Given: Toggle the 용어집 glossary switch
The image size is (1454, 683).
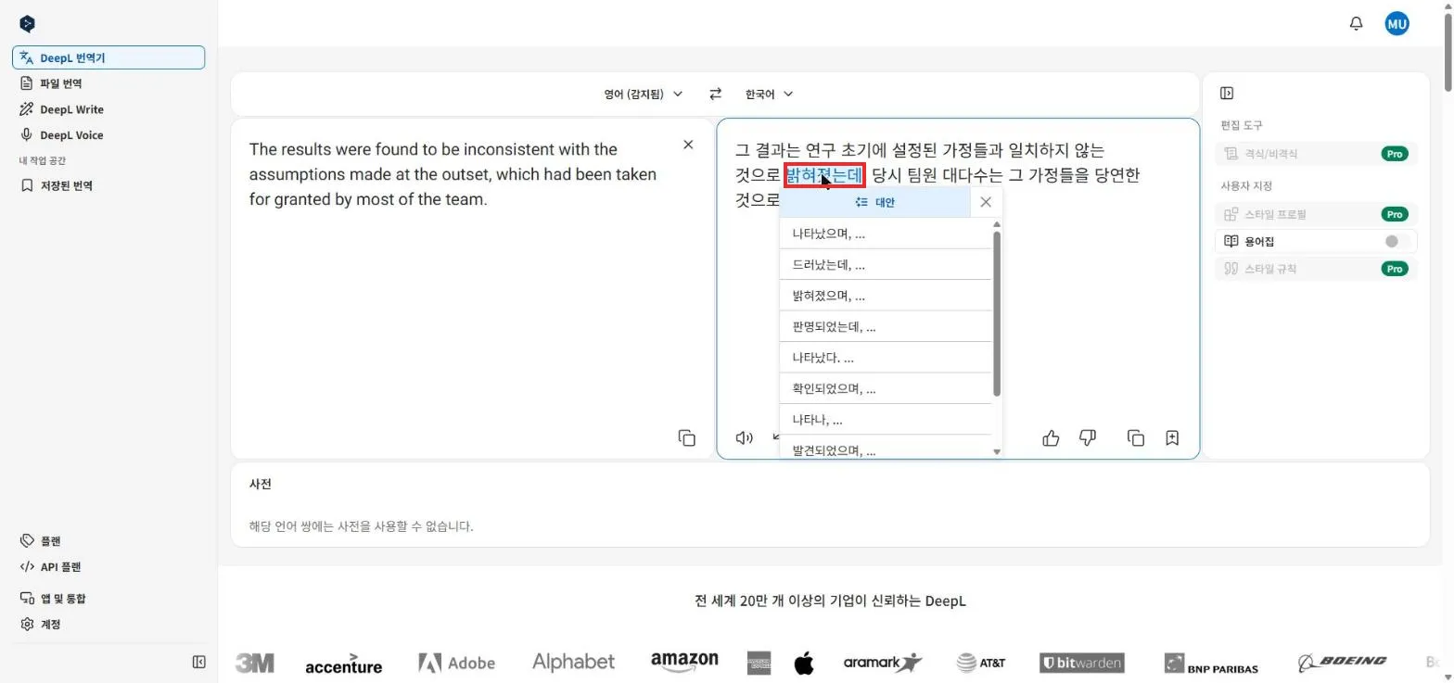Looking at the screenshot, I should tap(1396, 241).
